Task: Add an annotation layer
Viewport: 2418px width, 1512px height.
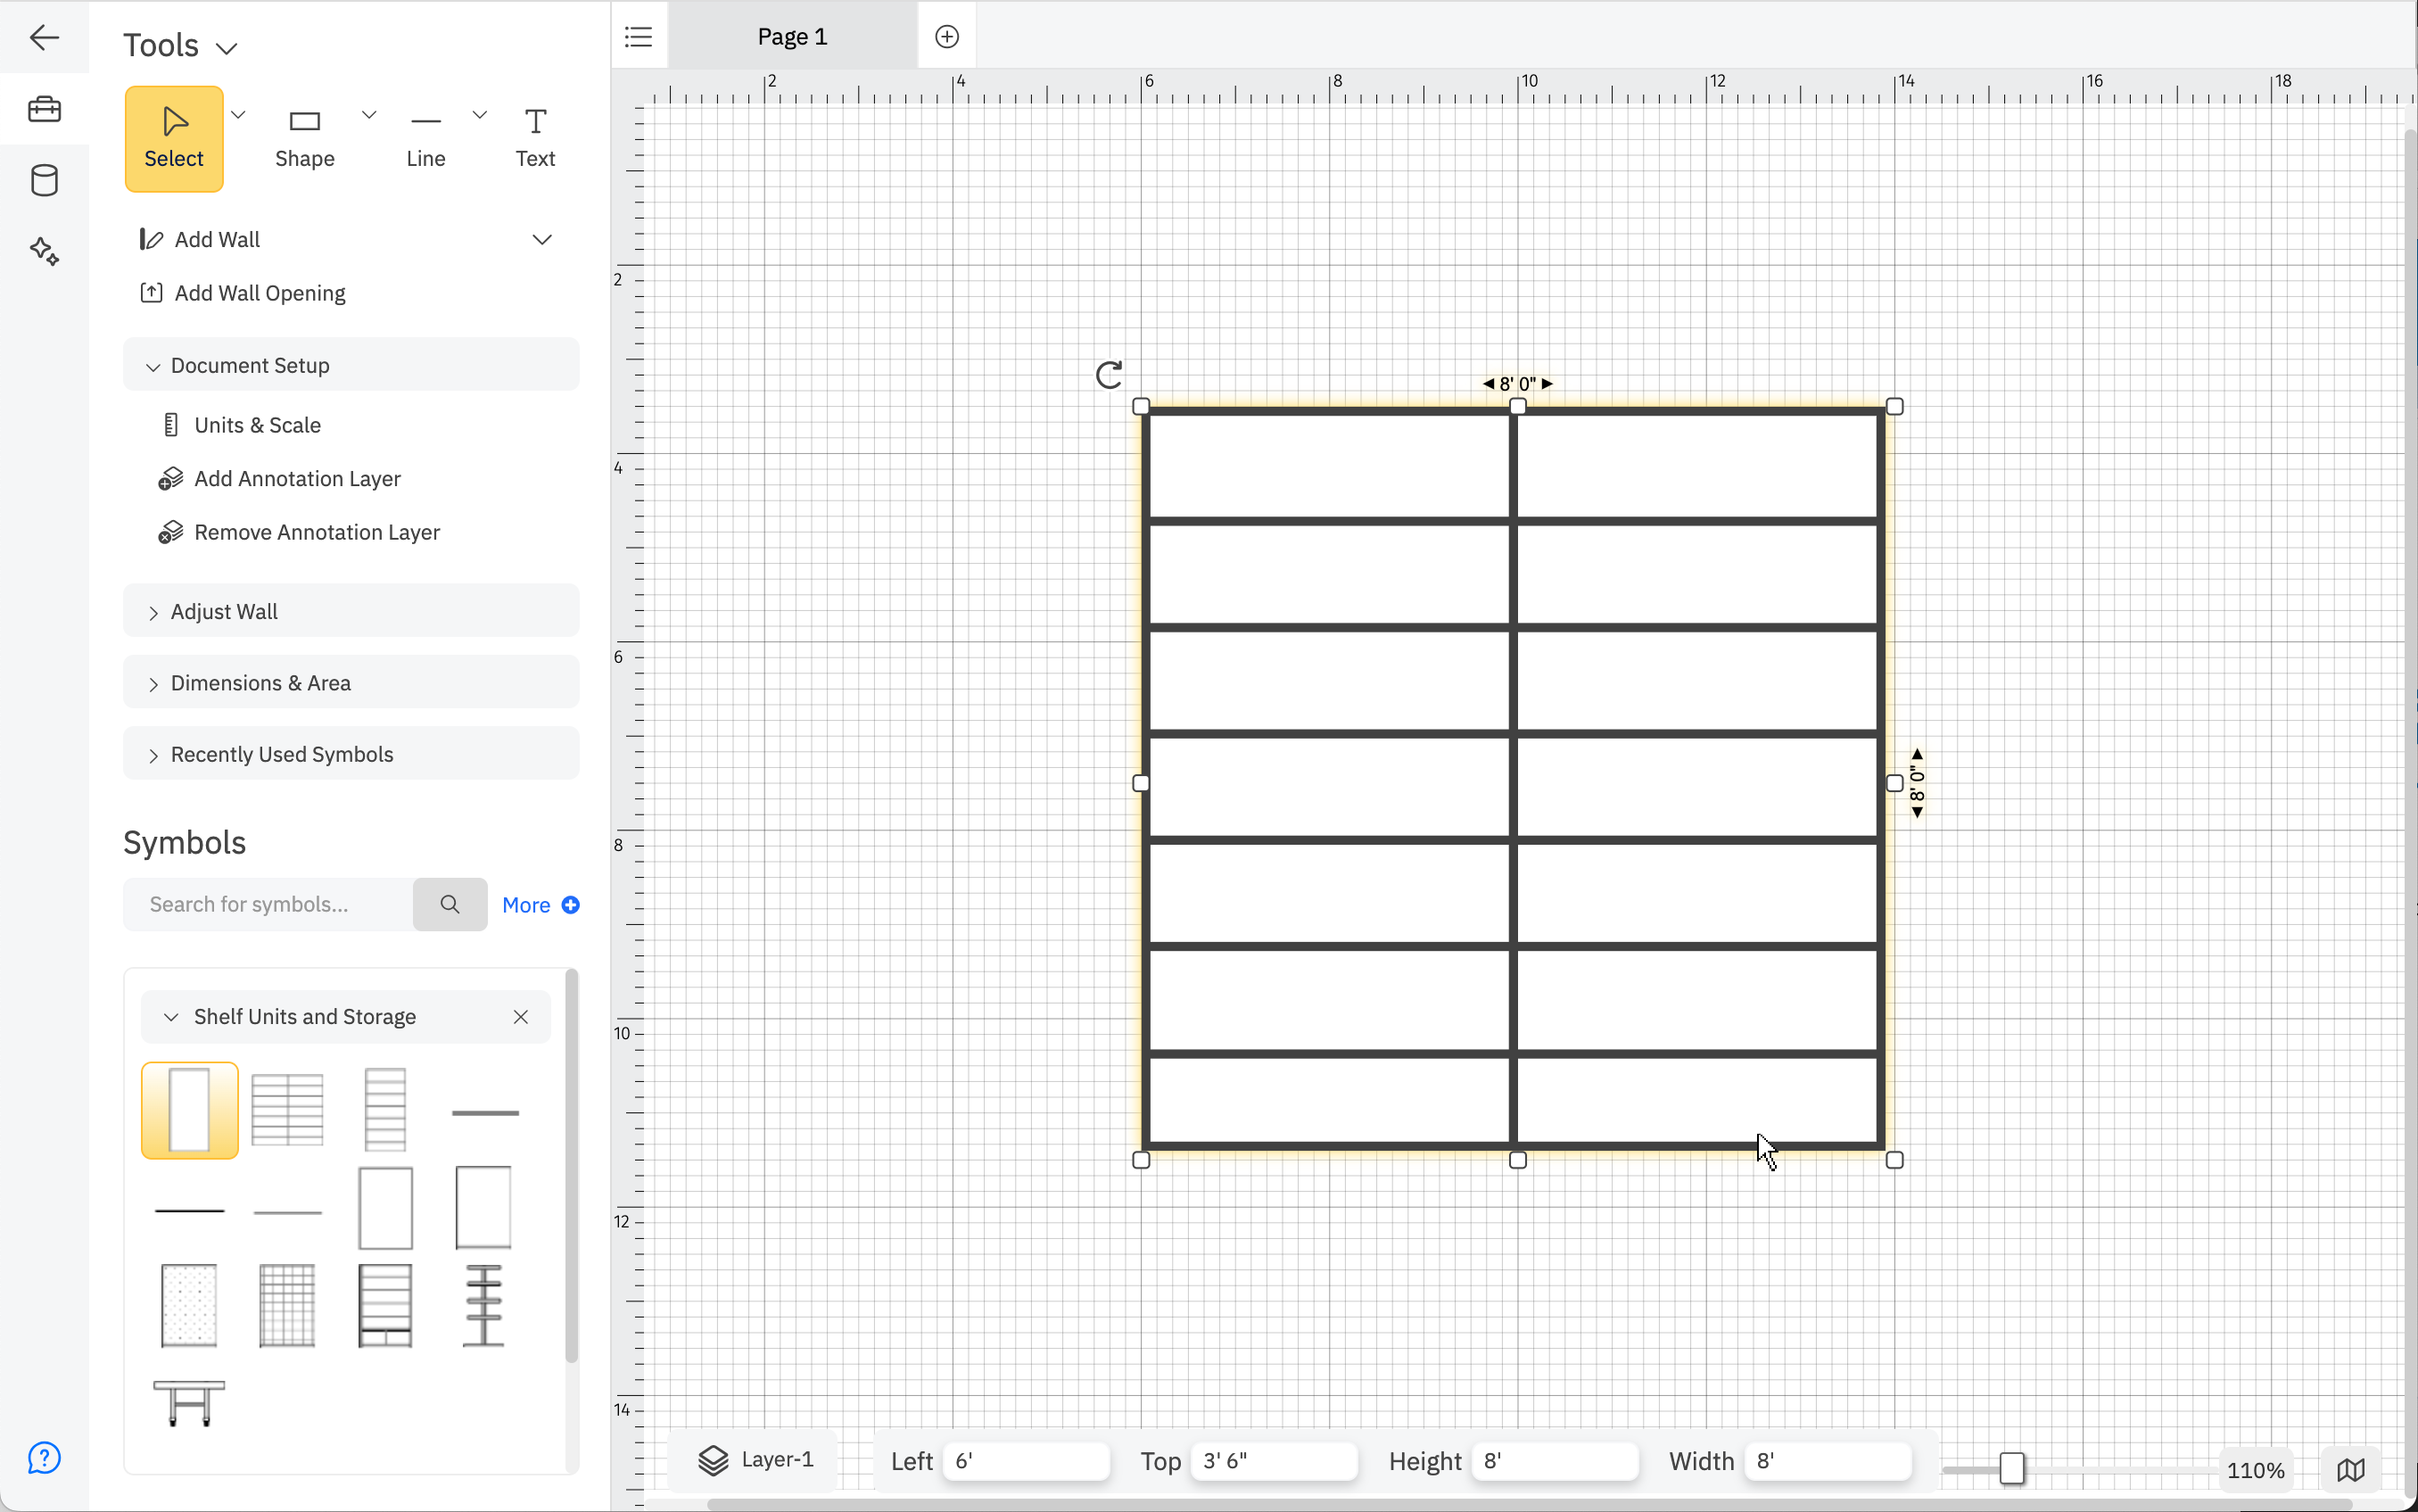Action: tap(297, 478)
